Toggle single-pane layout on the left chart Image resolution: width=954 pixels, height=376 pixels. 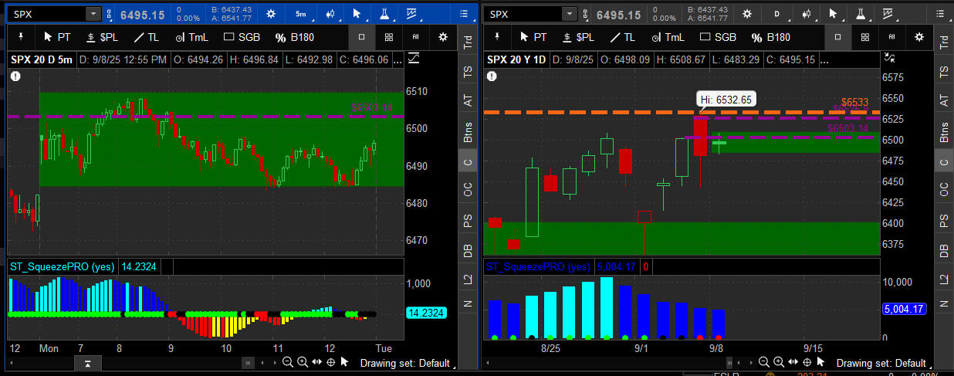click(362, 37)
